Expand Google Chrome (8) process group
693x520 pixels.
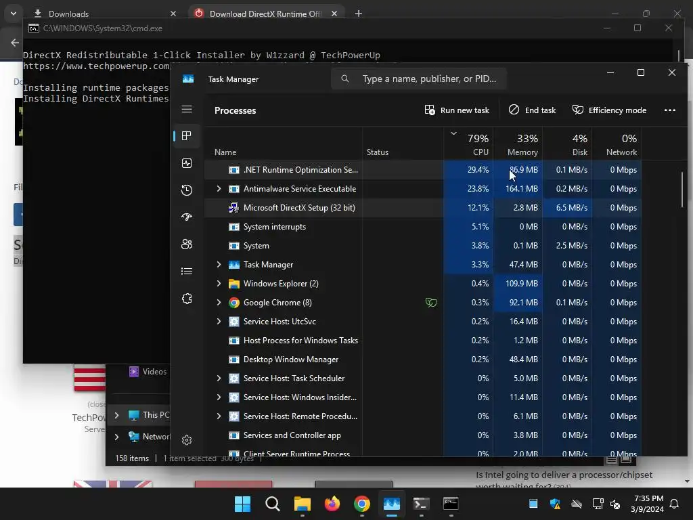click(x=219, y=303)
